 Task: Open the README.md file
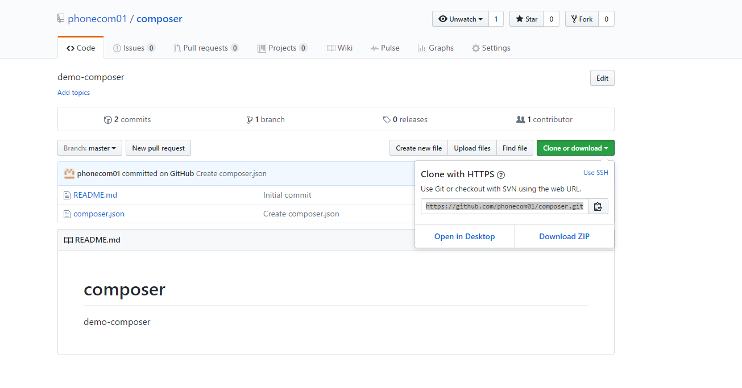pyautogui.click(x=95, y=195)
